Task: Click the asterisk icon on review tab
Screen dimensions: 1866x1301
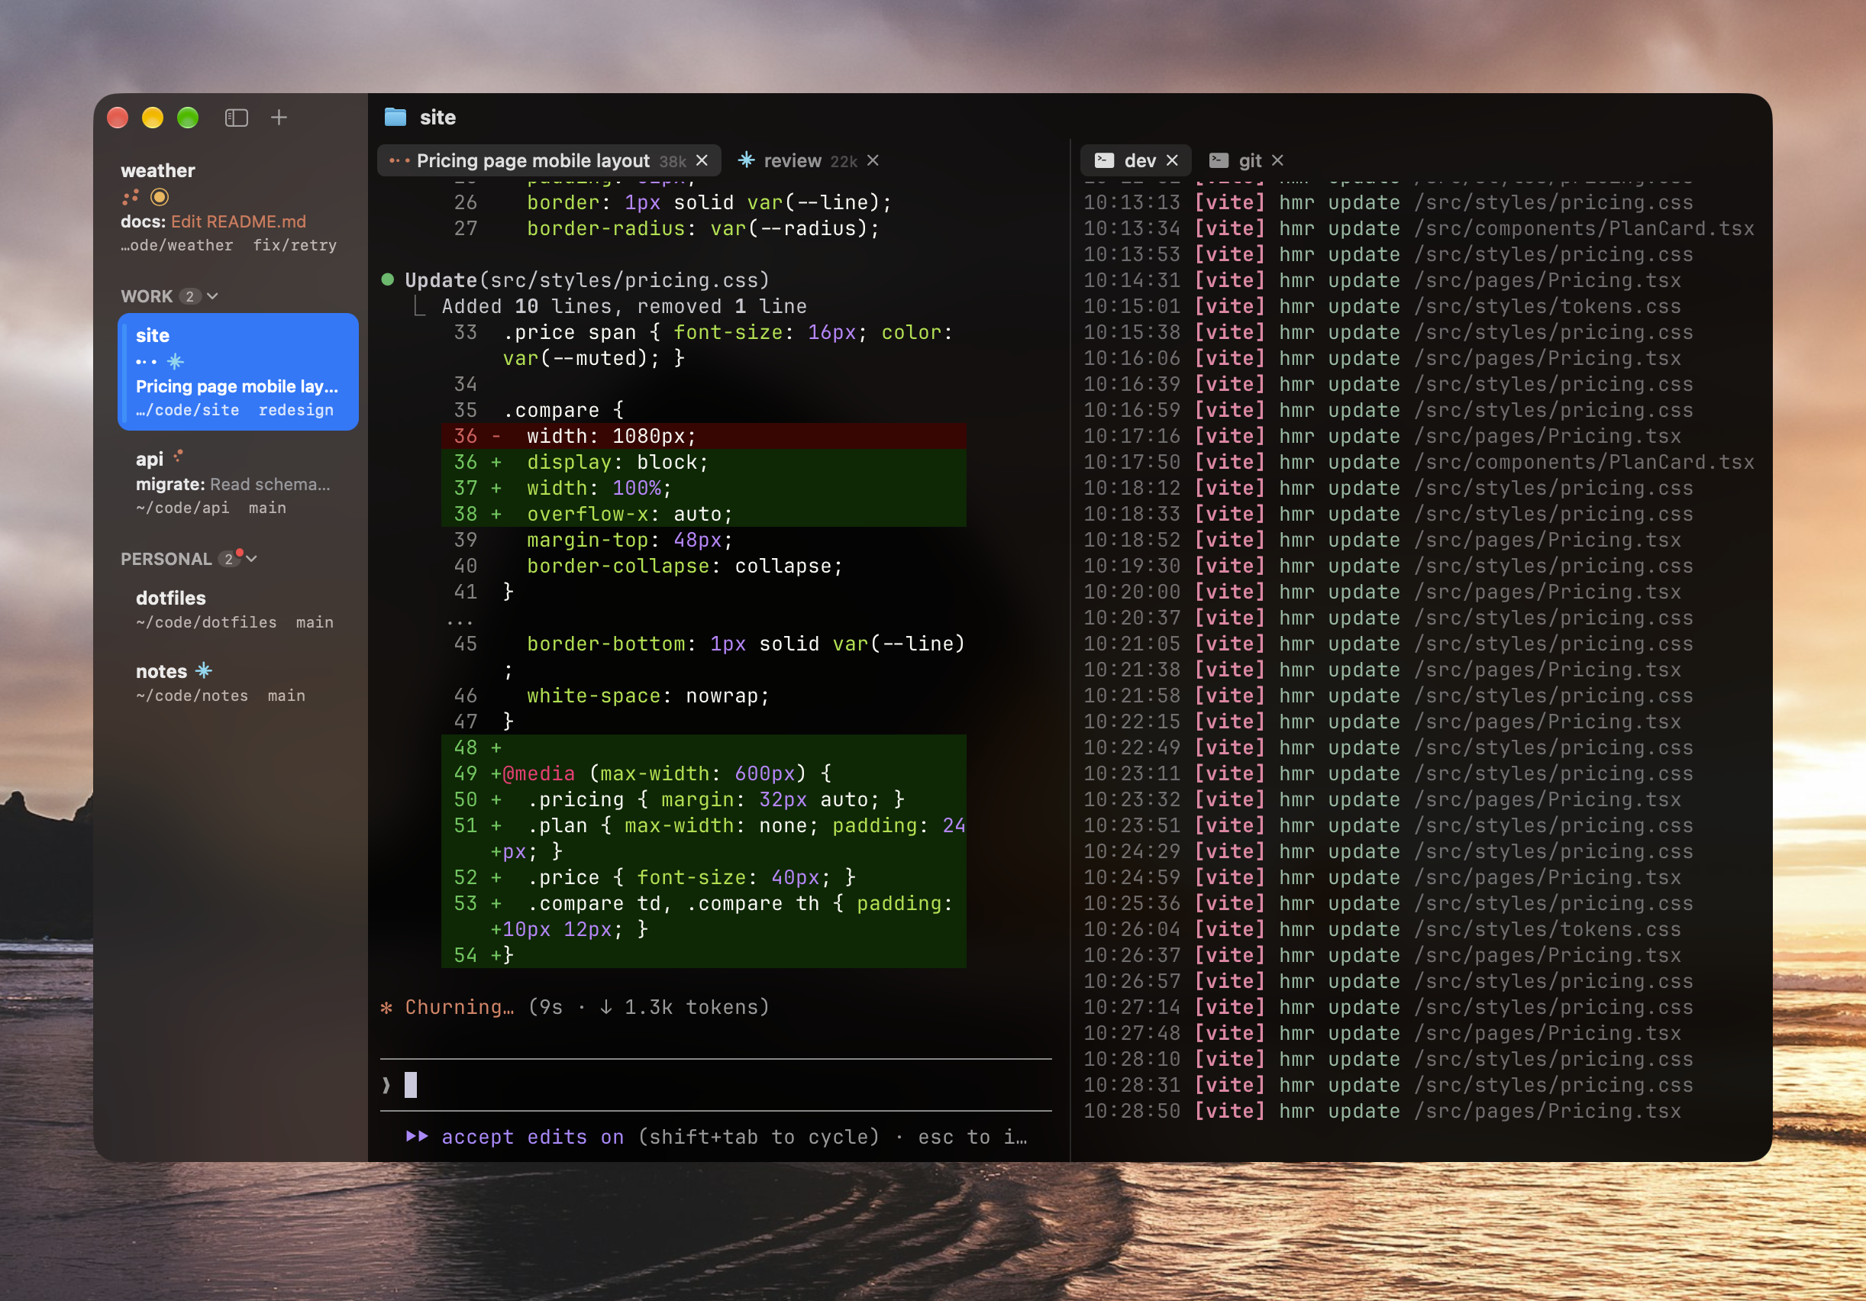Action: (x=746, y=160)
